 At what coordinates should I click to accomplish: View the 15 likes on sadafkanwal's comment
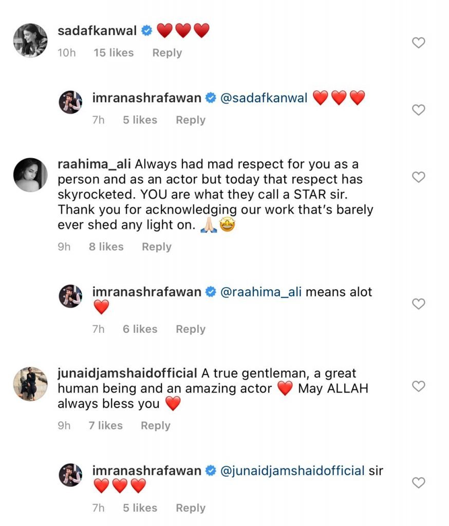[x=114, y=53]
